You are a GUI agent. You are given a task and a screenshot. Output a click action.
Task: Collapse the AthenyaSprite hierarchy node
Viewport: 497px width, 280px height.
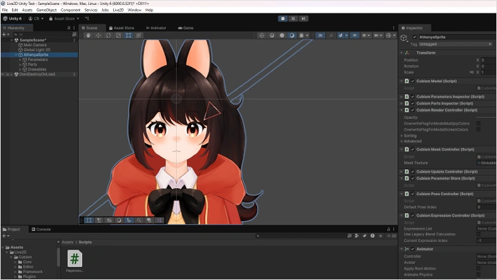(x=16, y=55)
